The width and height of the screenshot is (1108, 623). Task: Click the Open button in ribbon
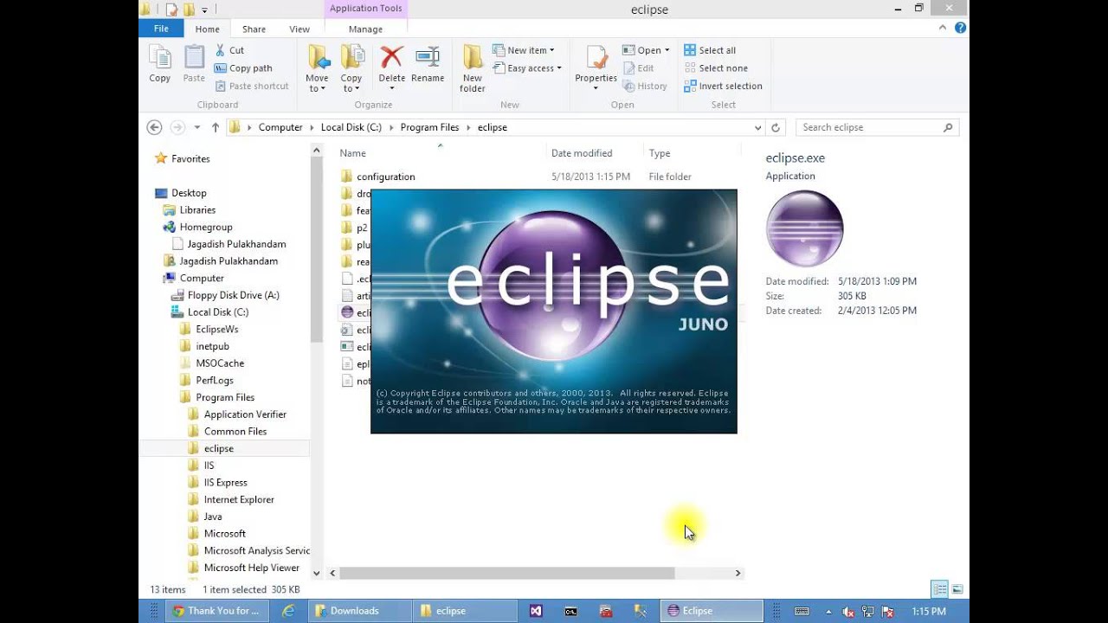coord(646,50)
